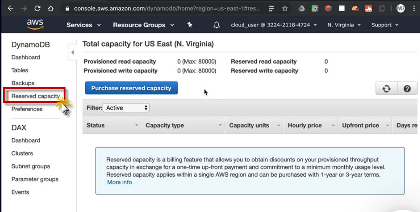Click Purchase reserved capacity button
Screen dimensions: 420x212
(131, 88)
